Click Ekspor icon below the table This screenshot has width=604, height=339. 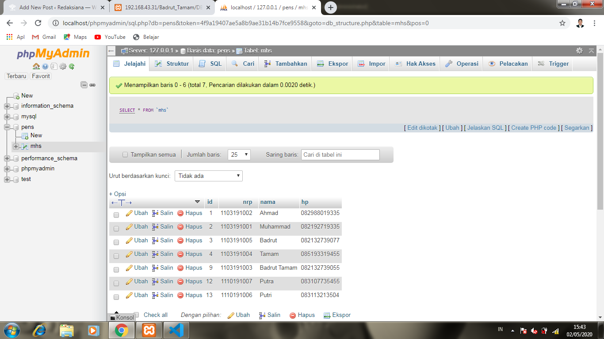pyautogui.click(x=327, y=315)
